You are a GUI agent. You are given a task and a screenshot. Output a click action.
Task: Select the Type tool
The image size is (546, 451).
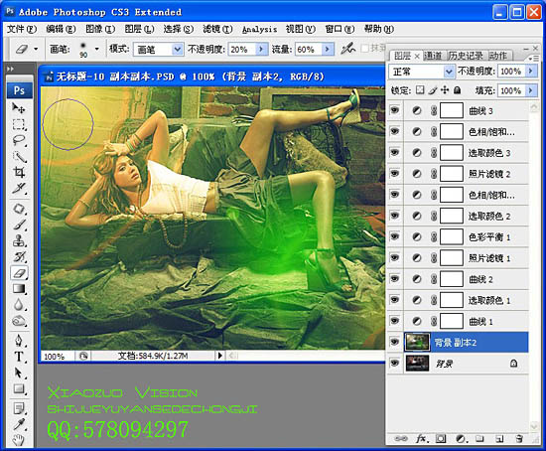(x=19, y=357)
